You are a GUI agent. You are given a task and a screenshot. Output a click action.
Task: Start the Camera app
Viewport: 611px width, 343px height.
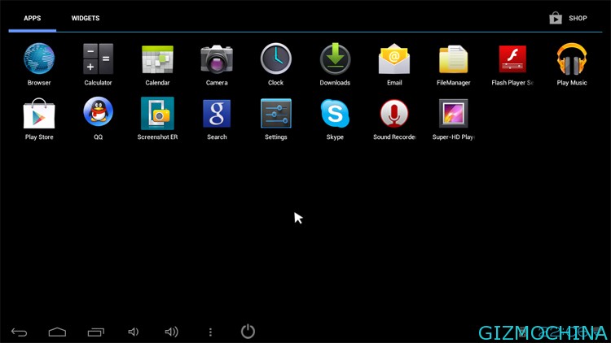(x=217, y=60)
